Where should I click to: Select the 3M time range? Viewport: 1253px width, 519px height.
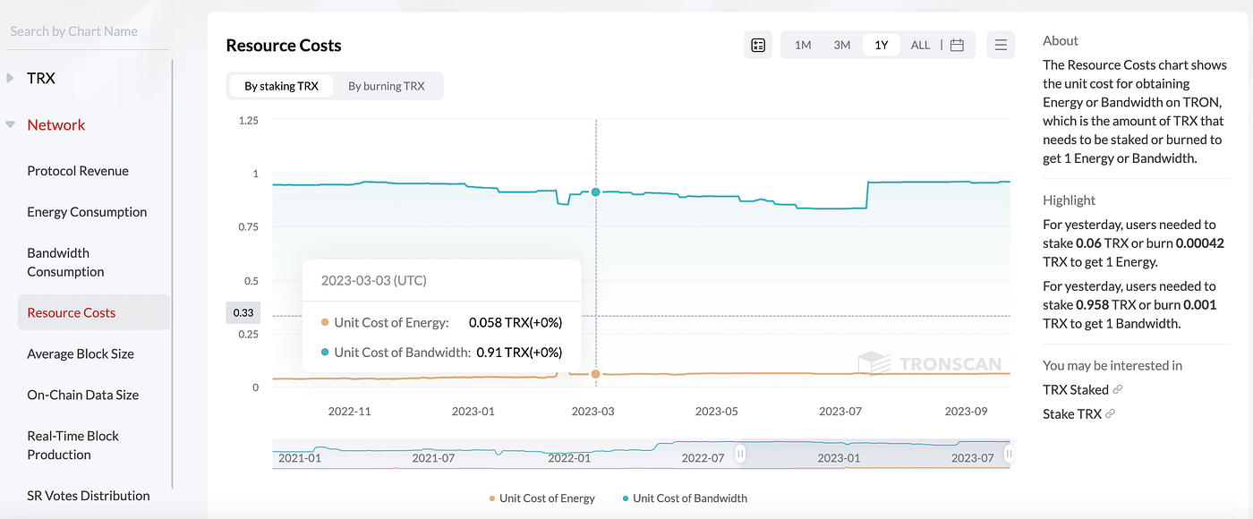tap(842, 45)
